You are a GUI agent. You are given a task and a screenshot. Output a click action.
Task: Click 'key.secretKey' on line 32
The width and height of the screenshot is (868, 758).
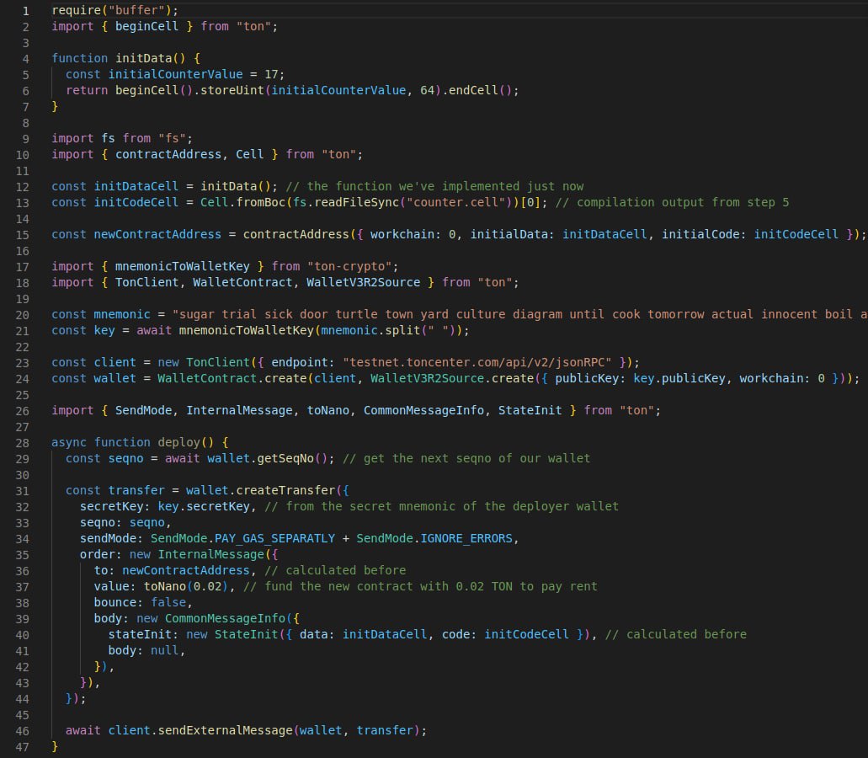pyautogui.click(x=204, y=507)
